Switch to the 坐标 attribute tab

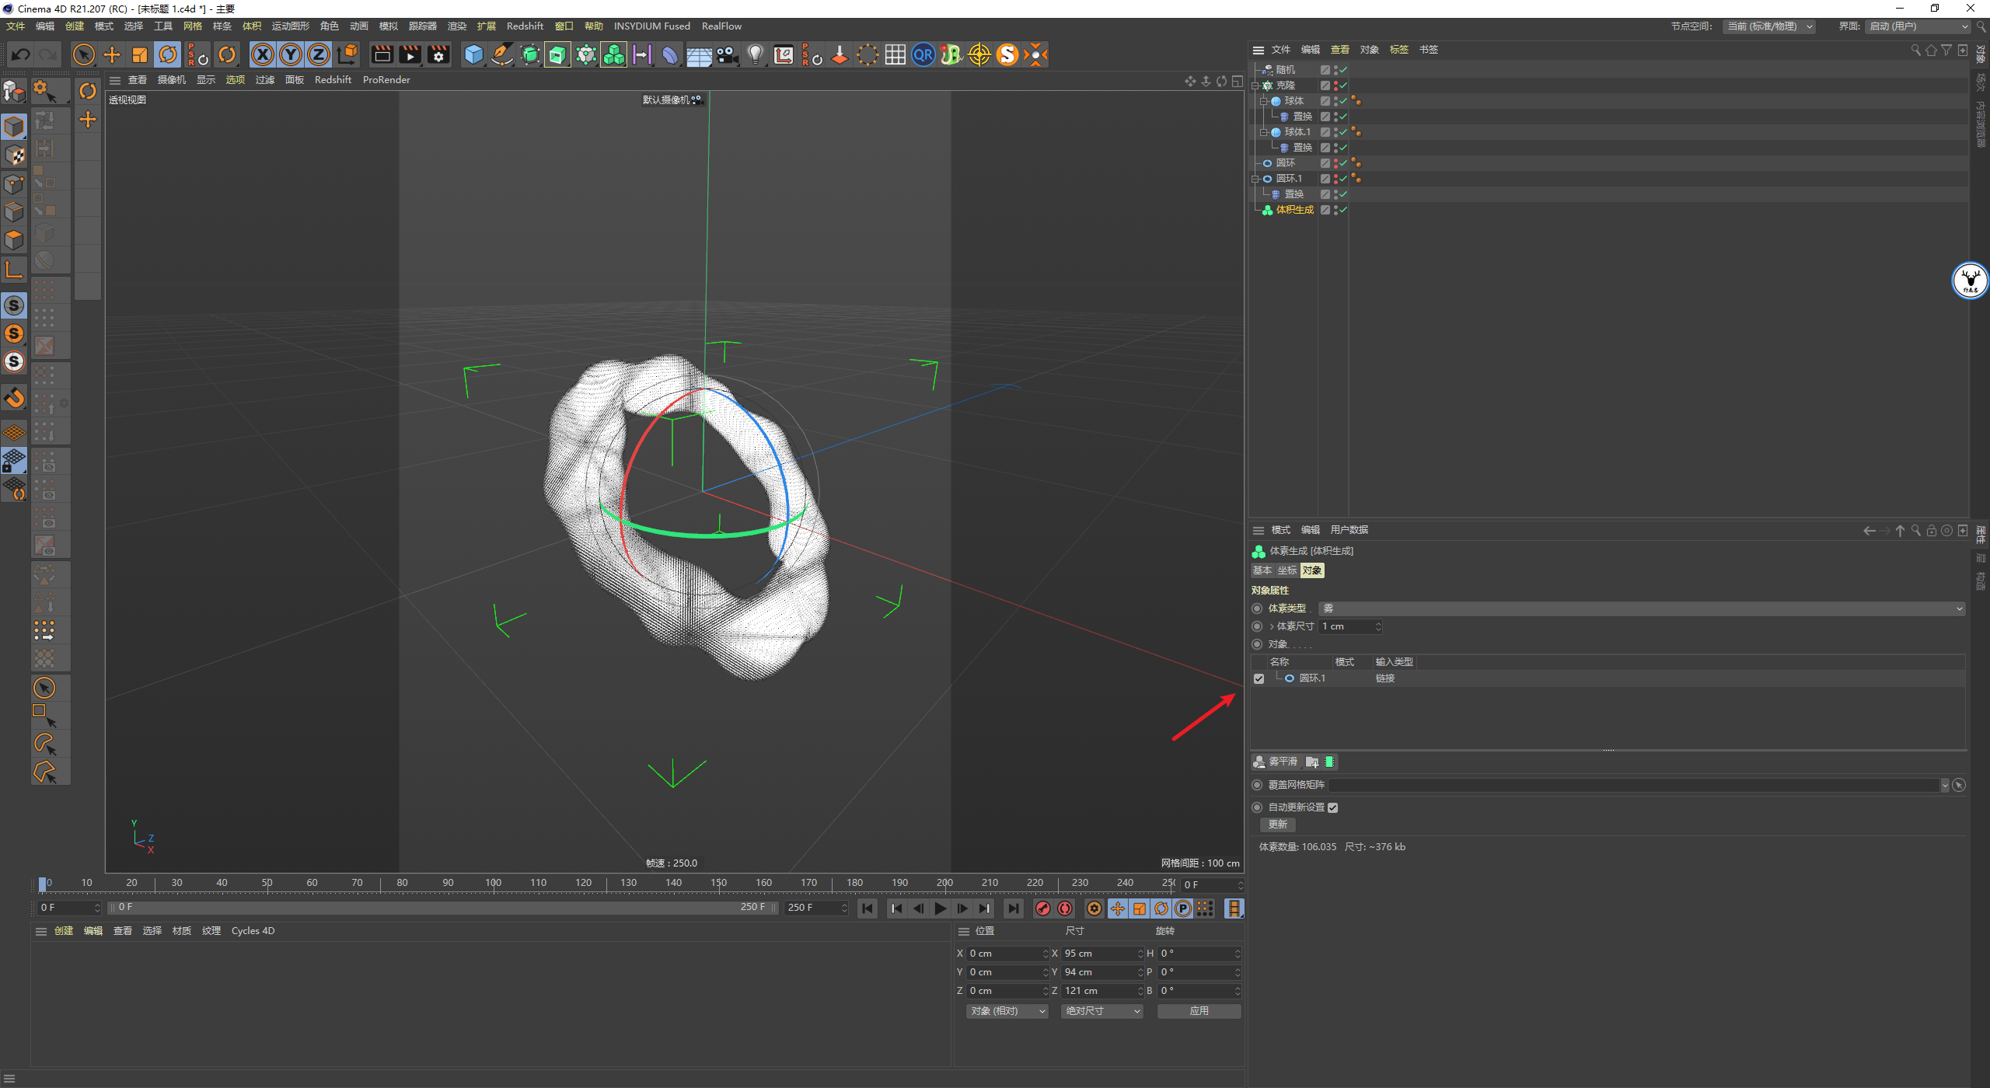click(x=1287, y=570)
